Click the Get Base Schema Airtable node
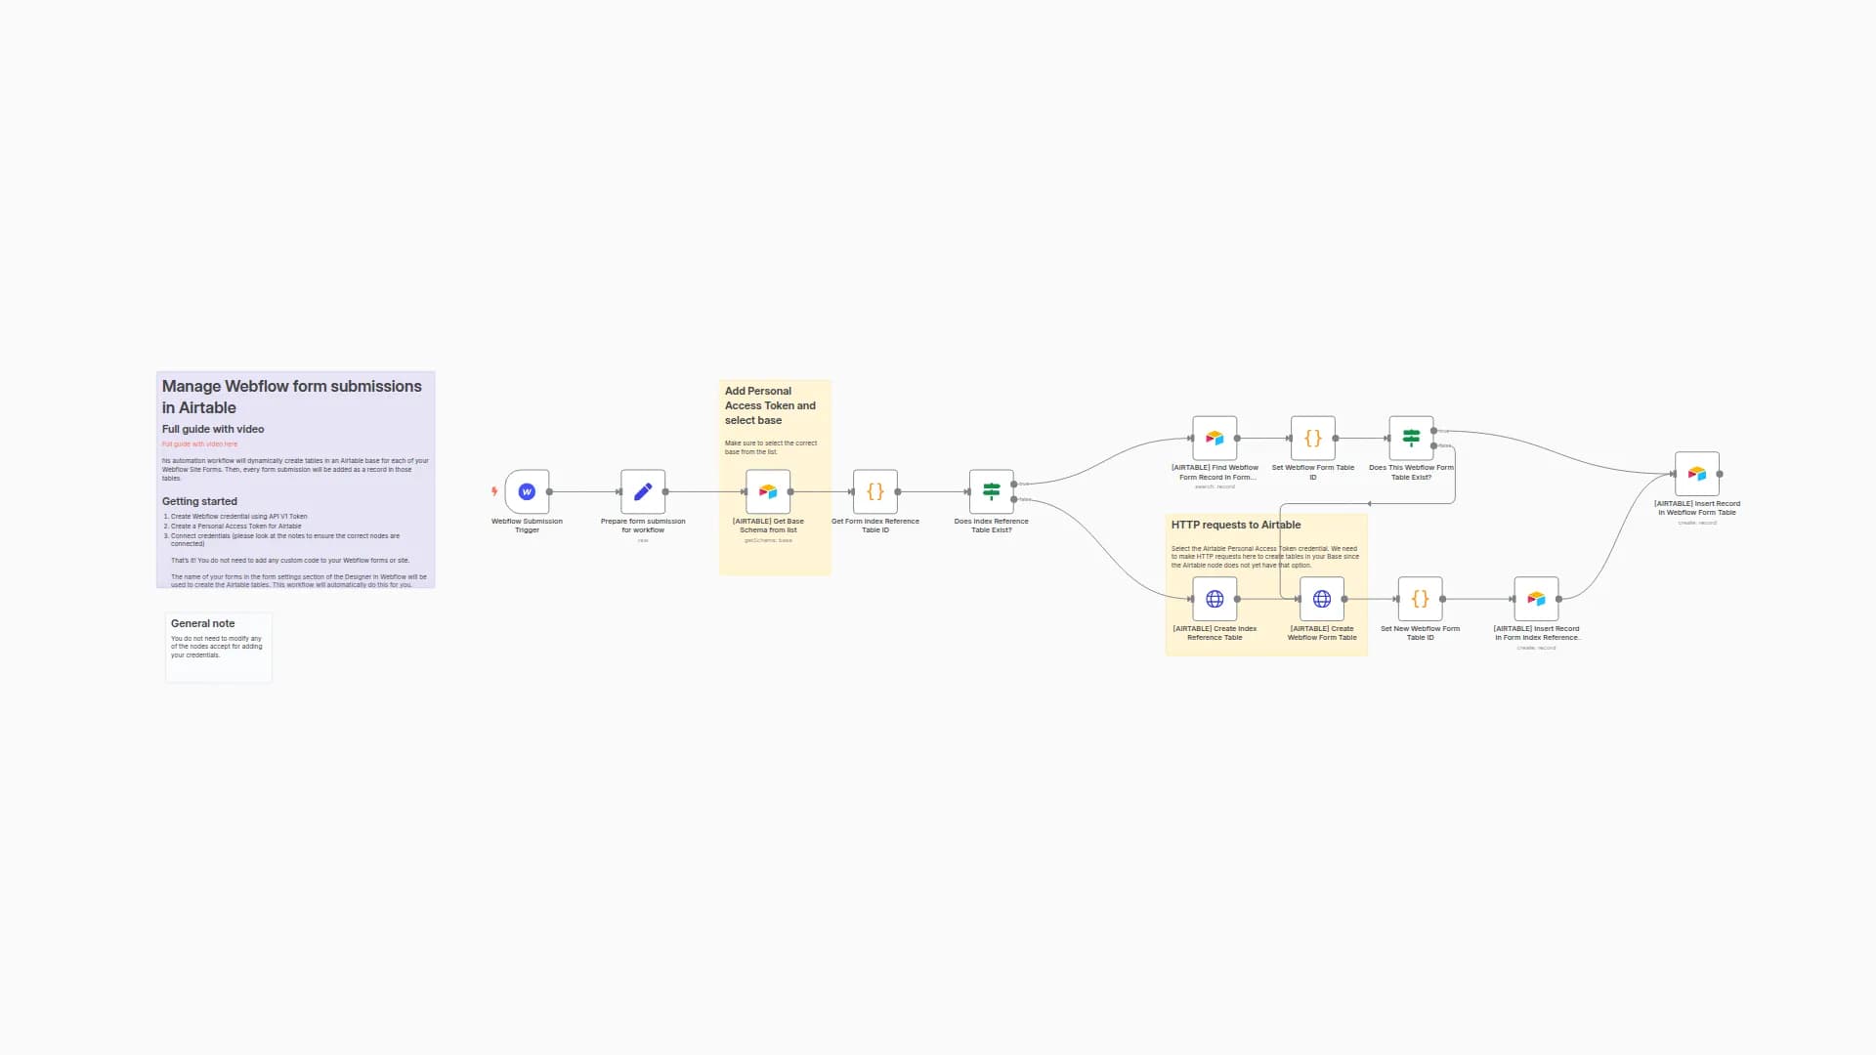 (x=768, y=491)
